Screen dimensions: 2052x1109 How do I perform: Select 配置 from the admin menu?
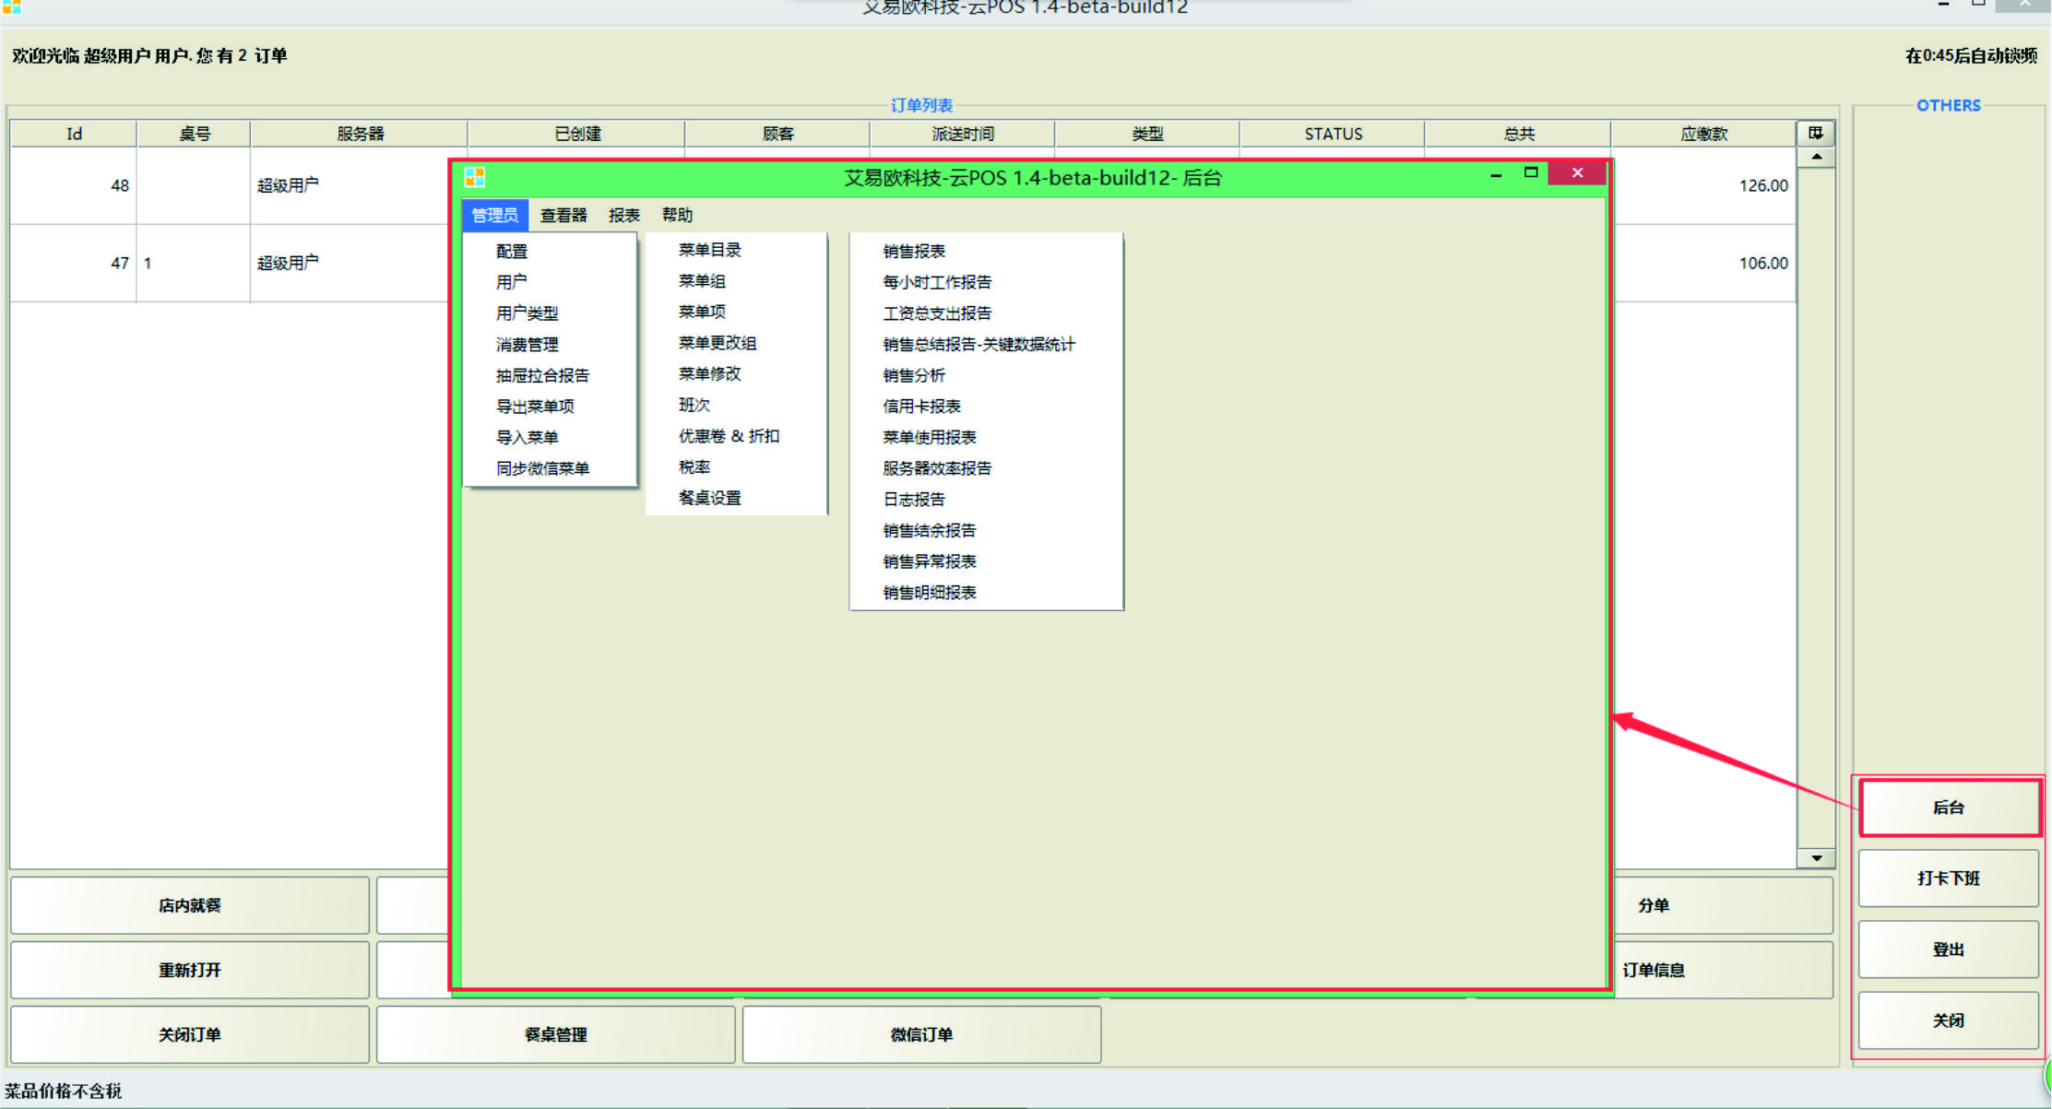pos(512,251)
